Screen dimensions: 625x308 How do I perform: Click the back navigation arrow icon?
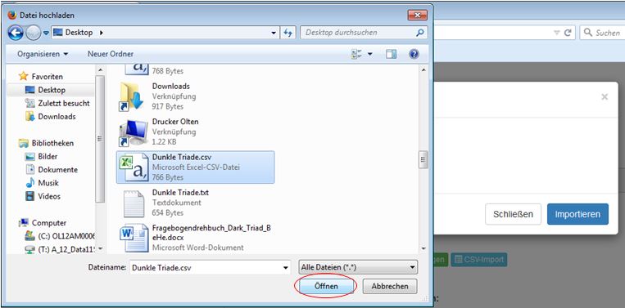tap(16, 33)
